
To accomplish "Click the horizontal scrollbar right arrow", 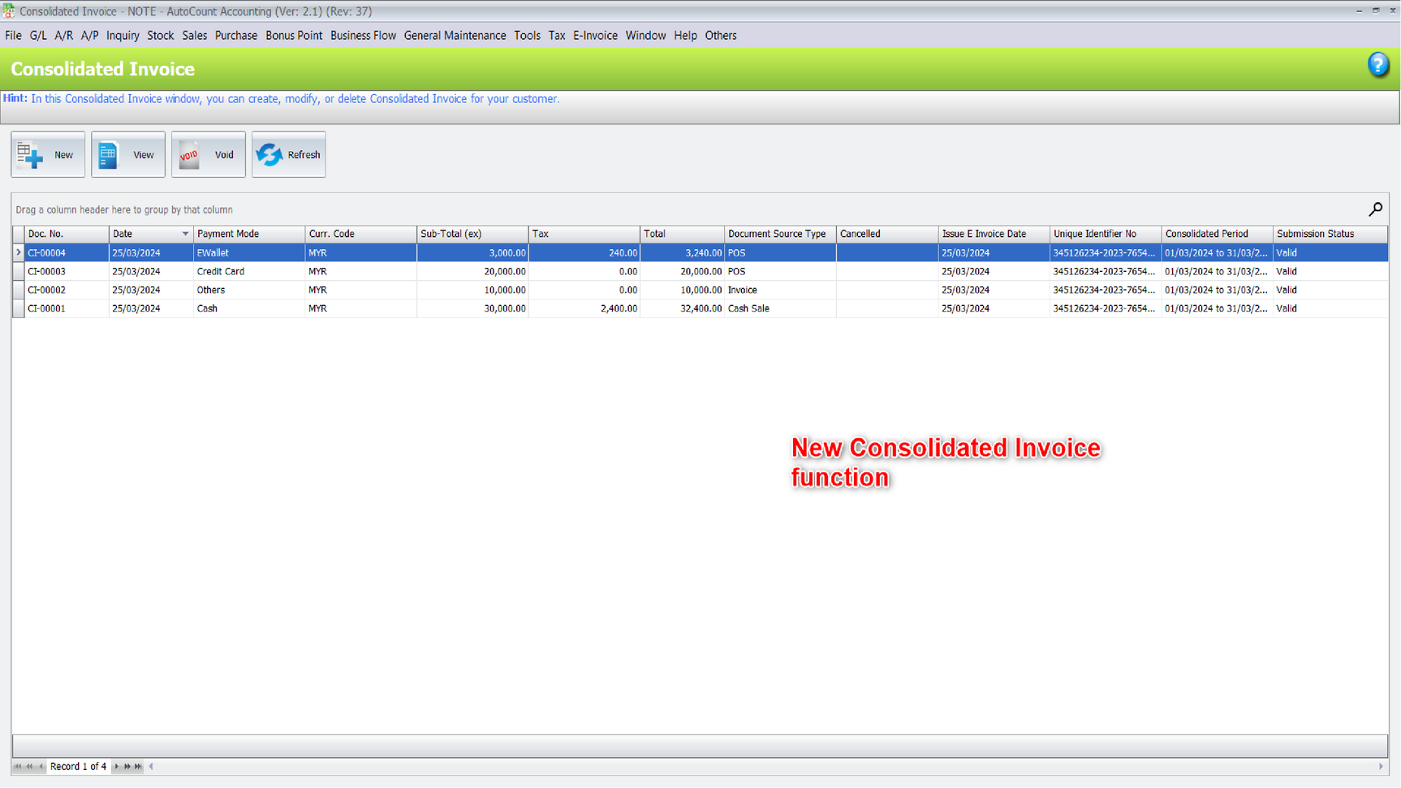I will 1381,766.
